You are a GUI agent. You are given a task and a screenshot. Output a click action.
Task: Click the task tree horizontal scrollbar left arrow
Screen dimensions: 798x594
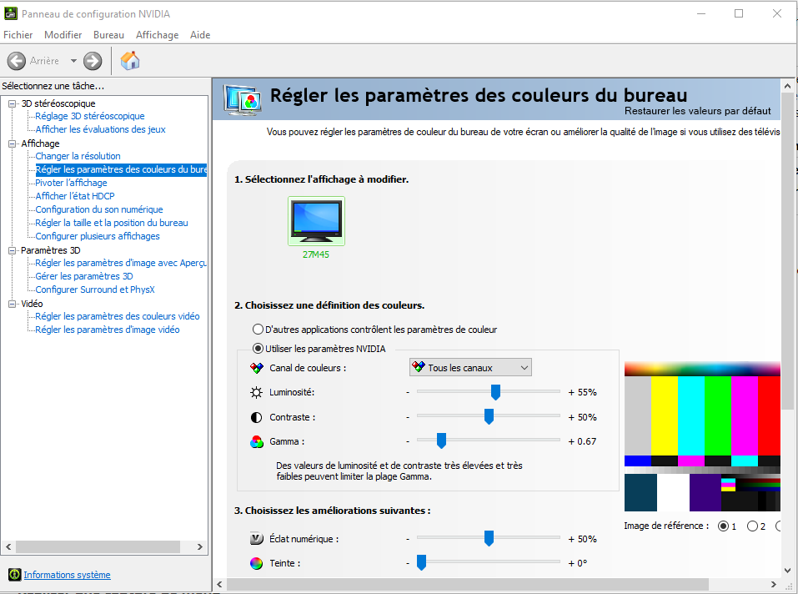point(8,546)
